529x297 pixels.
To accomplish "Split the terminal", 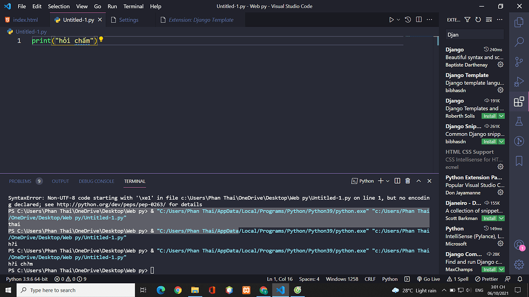I will click(397, 181).
